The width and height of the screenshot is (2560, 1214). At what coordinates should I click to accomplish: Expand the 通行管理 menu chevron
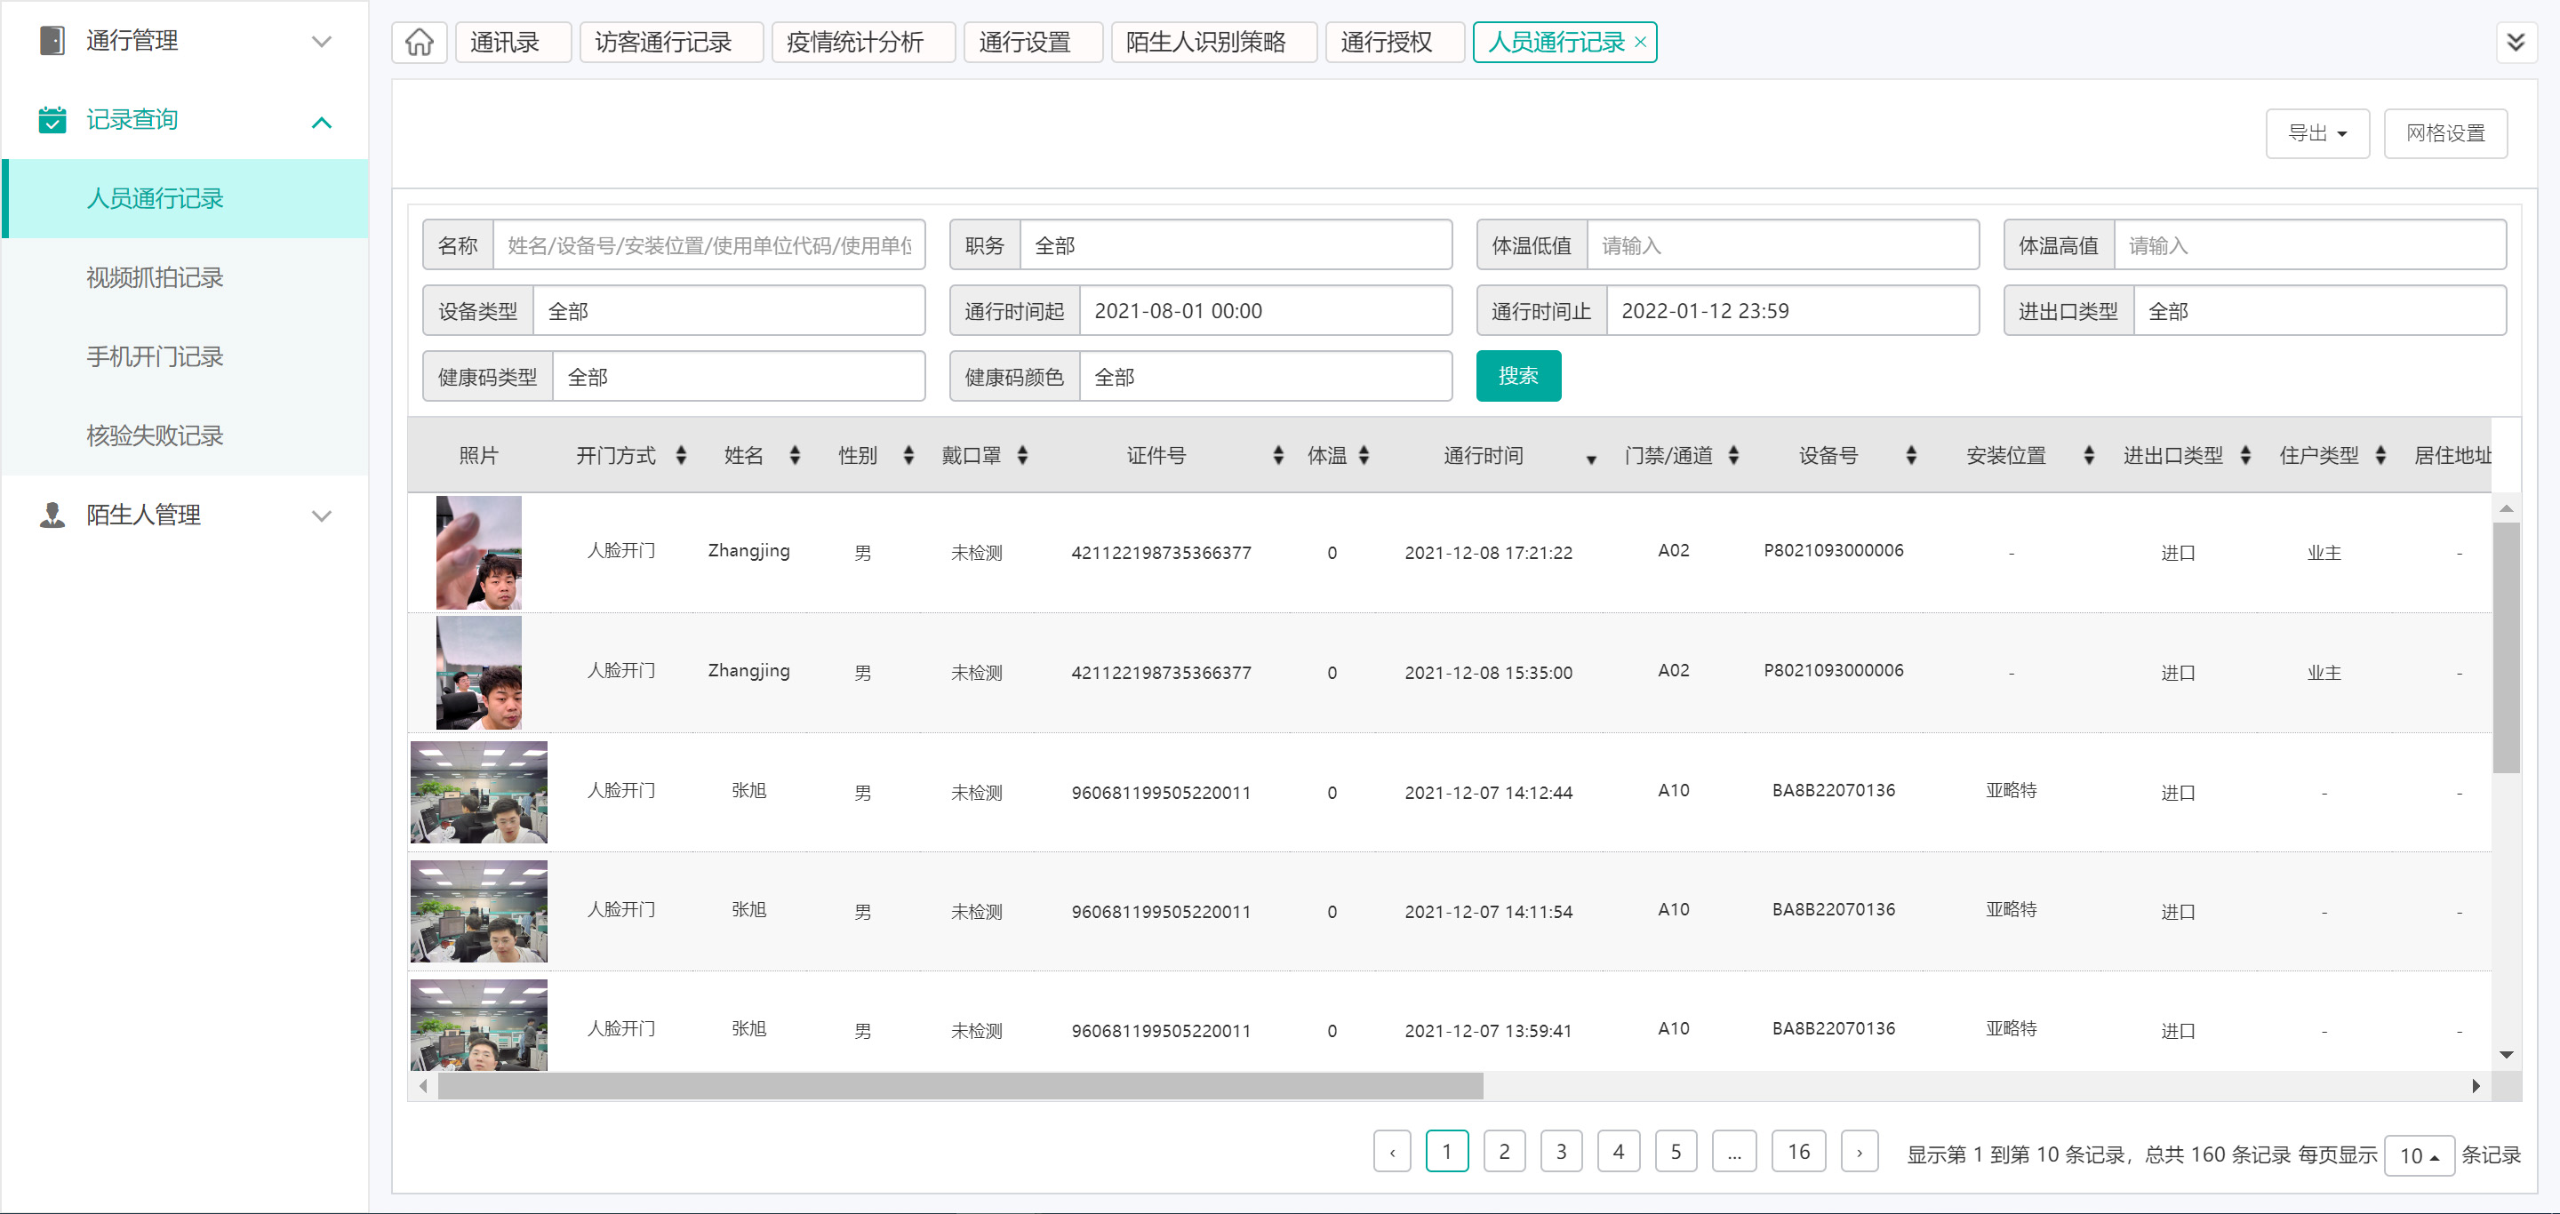[321, 42]
